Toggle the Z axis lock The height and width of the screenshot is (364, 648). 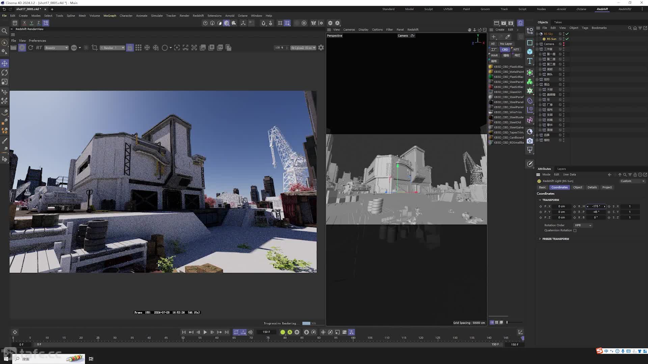coord(38,23)
